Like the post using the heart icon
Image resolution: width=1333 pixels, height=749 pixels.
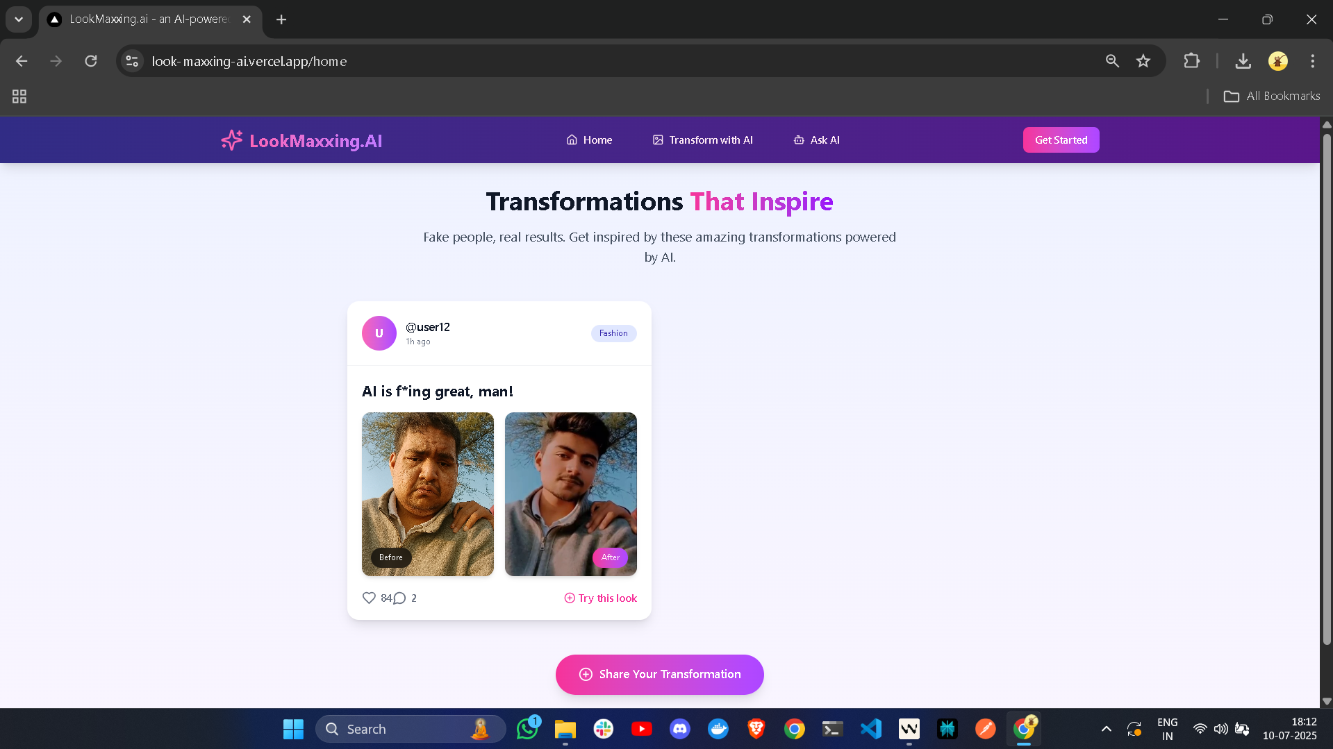tap(369, 598)
